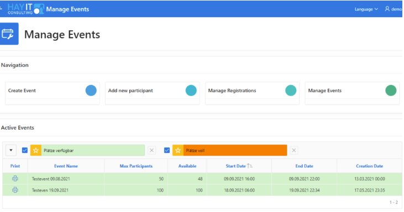Open the Create Event card
404x212 pixels.
pyautogui.click(x=53, y=93)
